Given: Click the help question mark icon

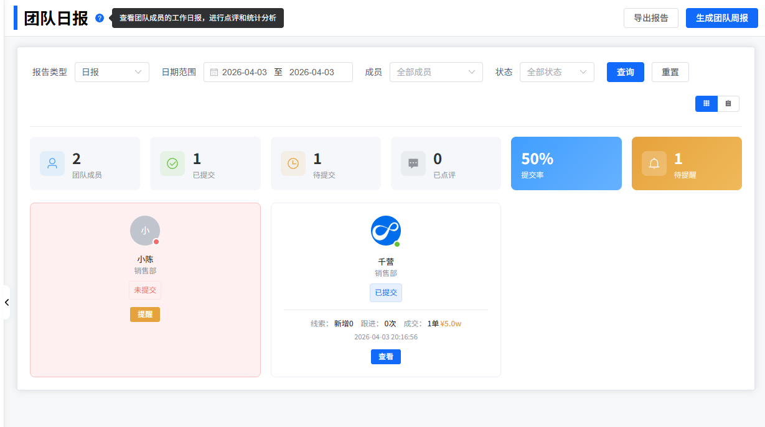Looking at the screenshot, I should pyautogui.click(x=100, y=18).
